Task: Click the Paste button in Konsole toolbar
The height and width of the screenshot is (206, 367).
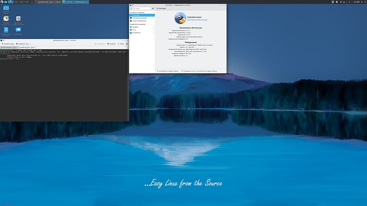Action: tap(111, 44)
